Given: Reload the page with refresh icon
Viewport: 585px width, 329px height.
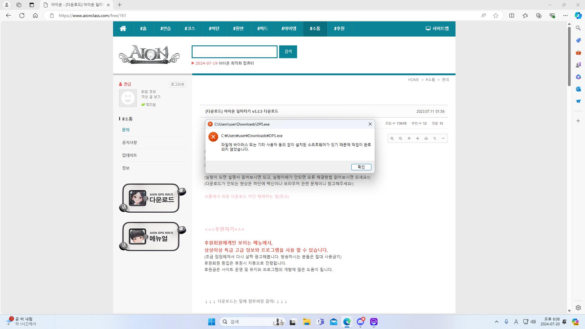Looking at the screenshot, I should pos(22,16).
